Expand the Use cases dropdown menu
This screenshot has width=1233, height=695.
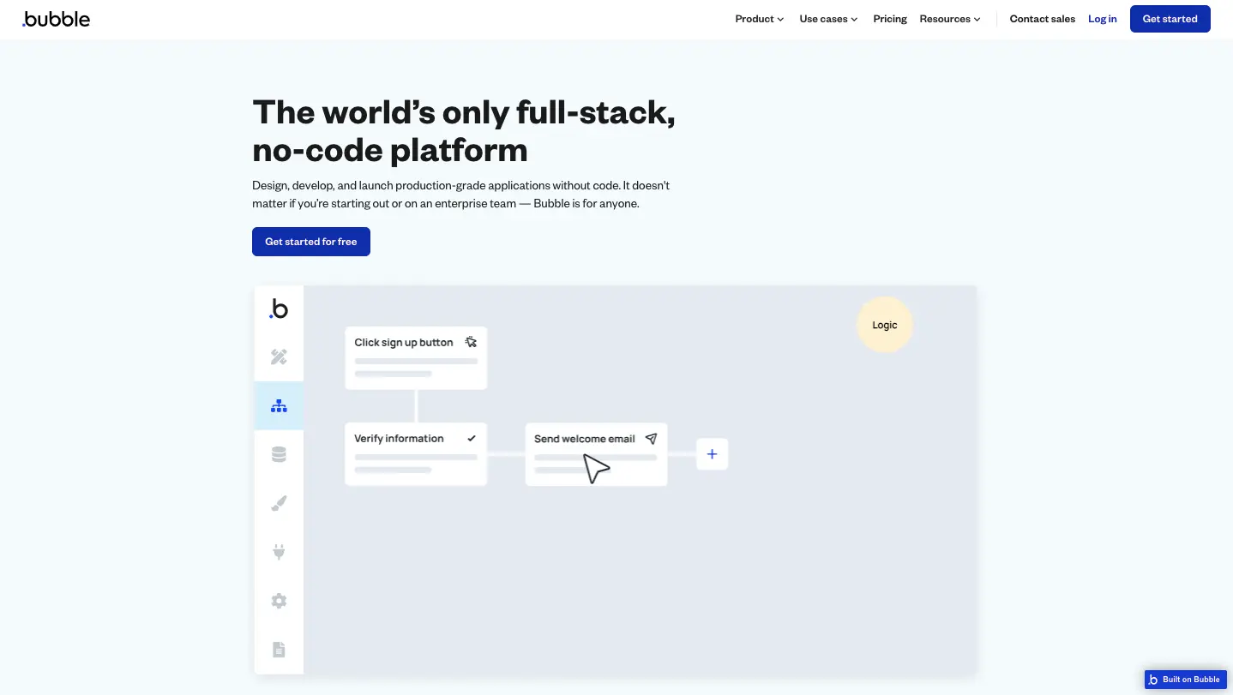tap(828, 19)
